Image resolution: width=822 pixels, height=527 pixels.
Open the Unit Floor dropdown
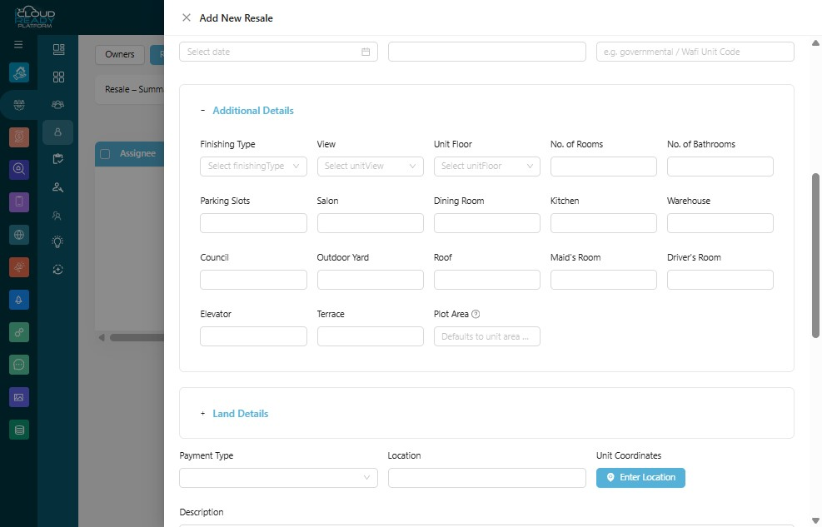(487, 166)
